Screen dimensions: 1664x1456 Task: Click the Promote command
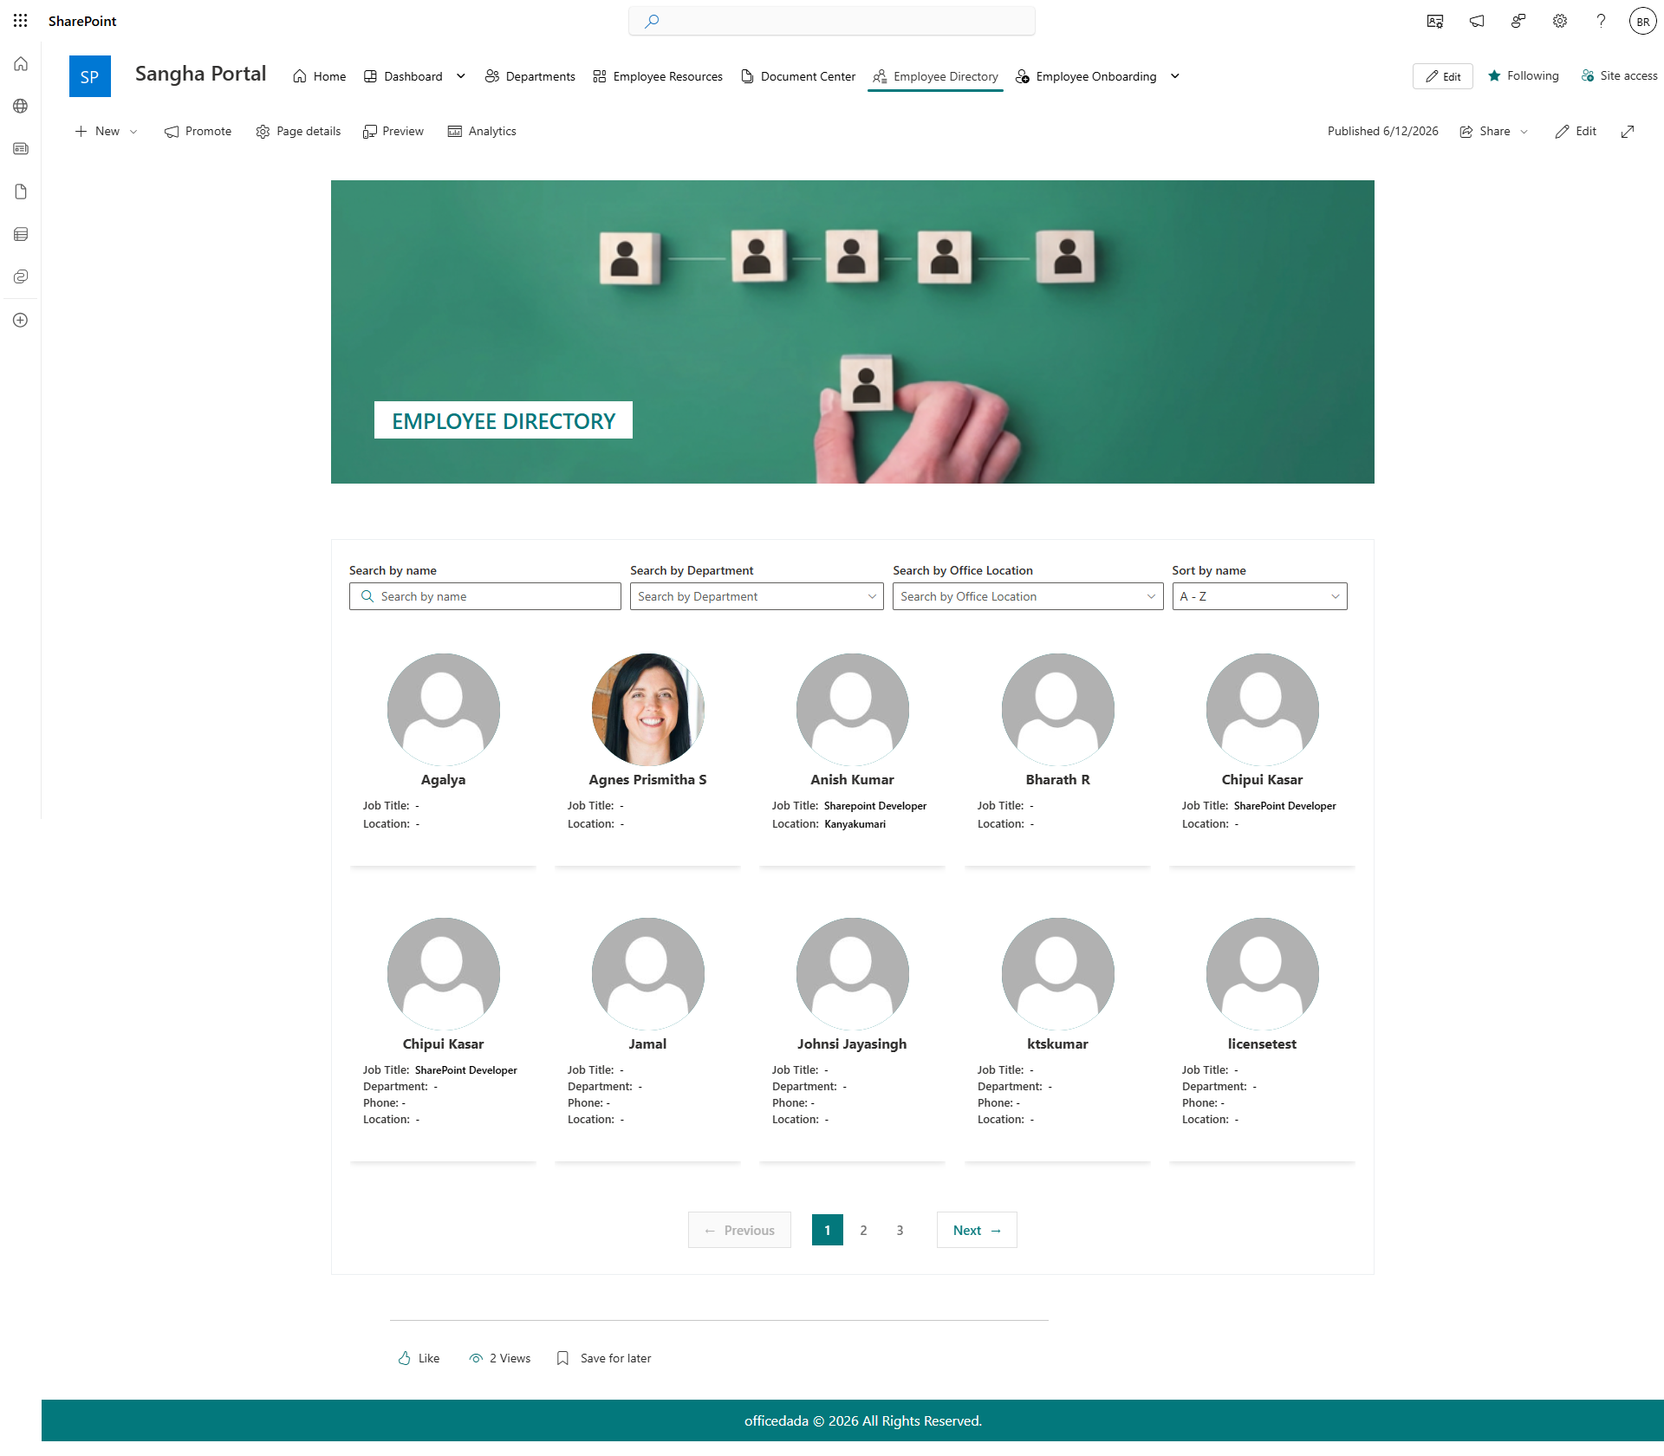[x=198, y=132]
